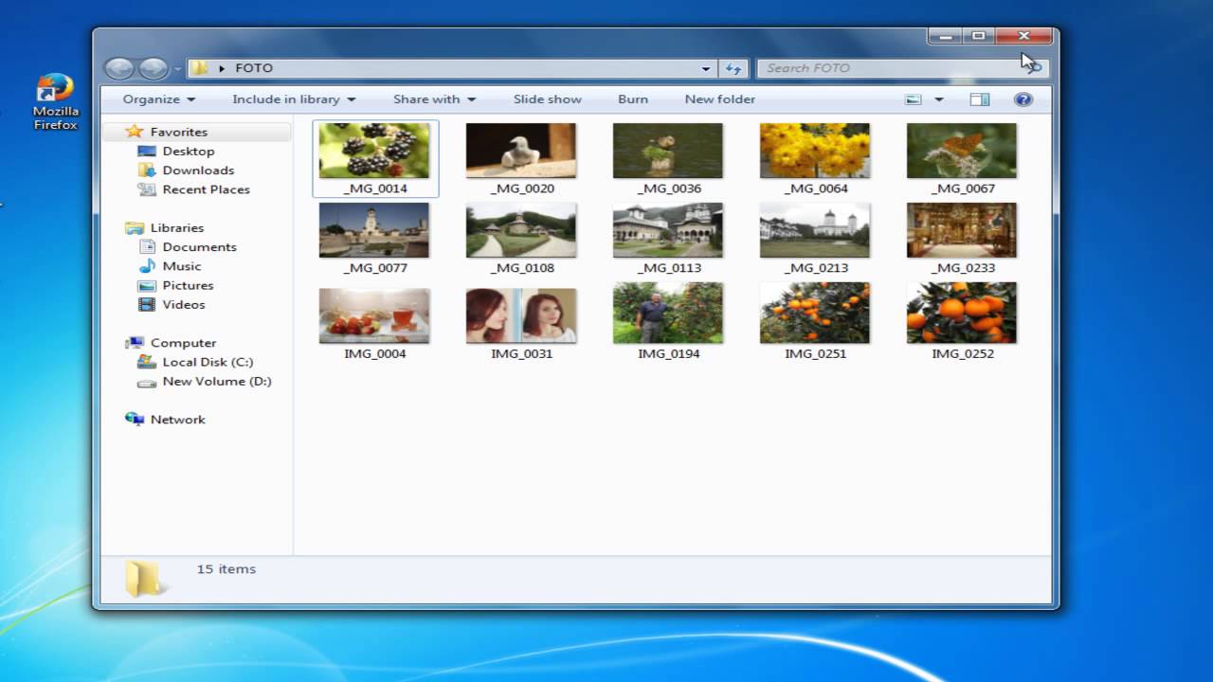Select the bird photo _MG_0020

point(521,151)
